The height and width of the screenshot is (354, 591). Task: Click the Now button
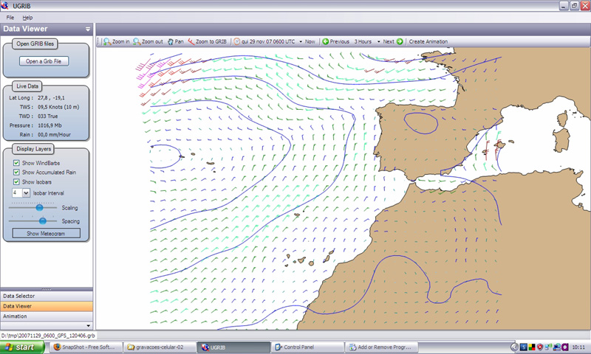310,41
